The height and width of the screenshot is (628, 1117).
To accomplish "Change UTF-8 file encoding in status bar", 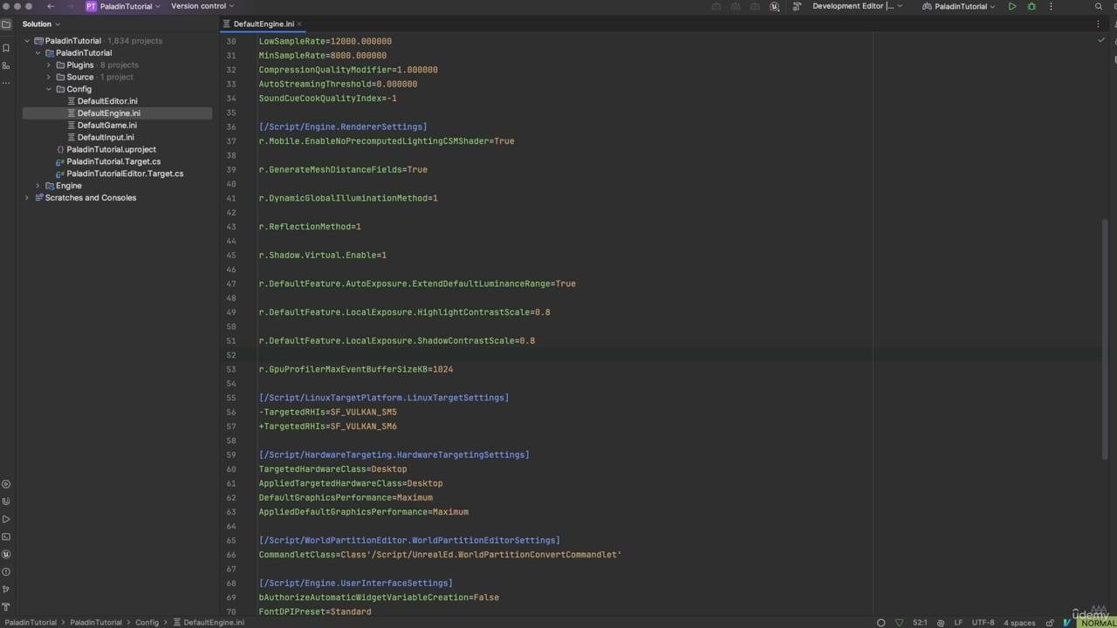I will tap(983, 623).
